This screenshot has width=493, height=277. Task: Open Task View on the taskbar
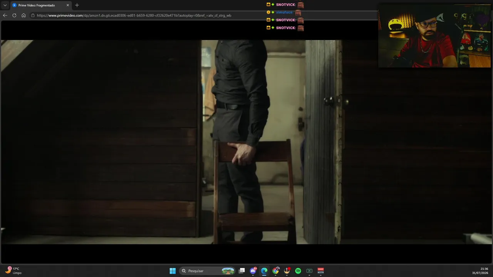pyautogui.click(x=242, y=271)
